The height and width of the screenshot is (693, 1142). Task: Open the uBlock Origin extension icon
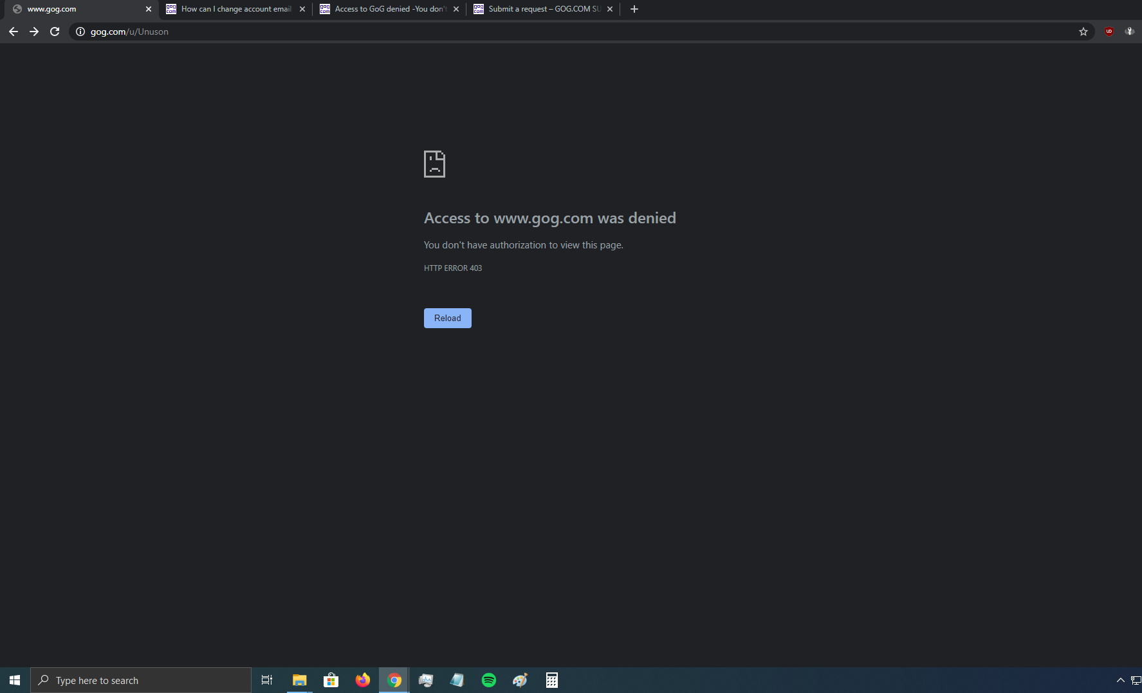coord(1109,32)
